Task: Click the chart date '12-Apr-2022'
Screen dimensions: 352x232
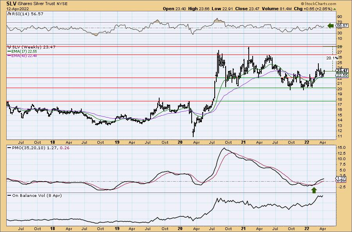Action: point(17,9)
